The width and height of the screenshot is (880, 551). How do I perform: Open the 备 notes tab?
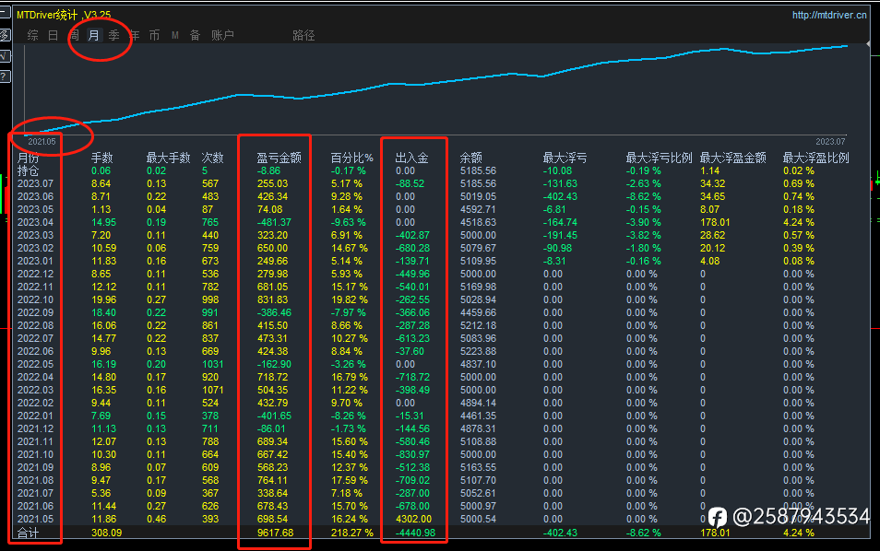click(x=196, y=35)
